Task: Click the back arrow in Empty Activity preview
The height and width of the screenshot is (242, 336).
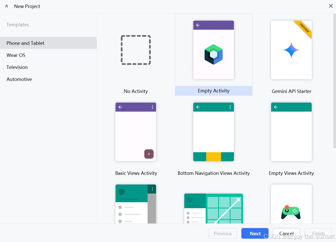Action: tap(198, 25)
